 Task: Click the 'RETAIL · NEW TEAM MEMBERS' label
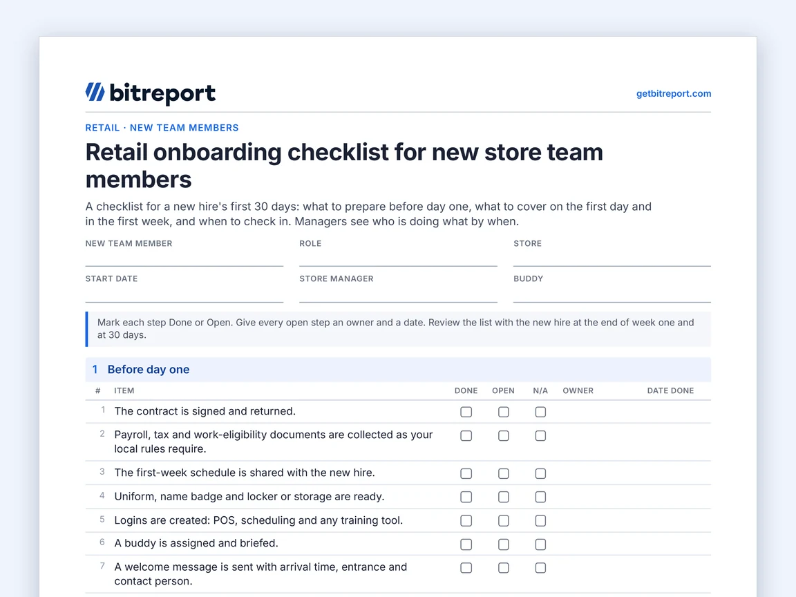[162, 128]
